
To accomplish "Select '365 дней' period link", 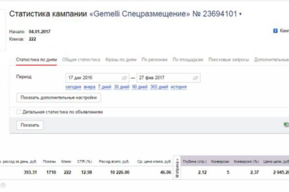I will [x=159, y=87].
